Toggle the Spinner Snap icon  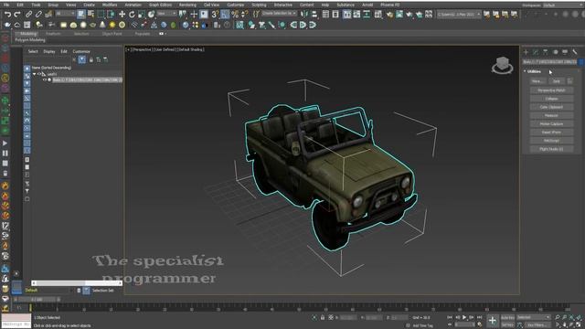click(245, 15)
